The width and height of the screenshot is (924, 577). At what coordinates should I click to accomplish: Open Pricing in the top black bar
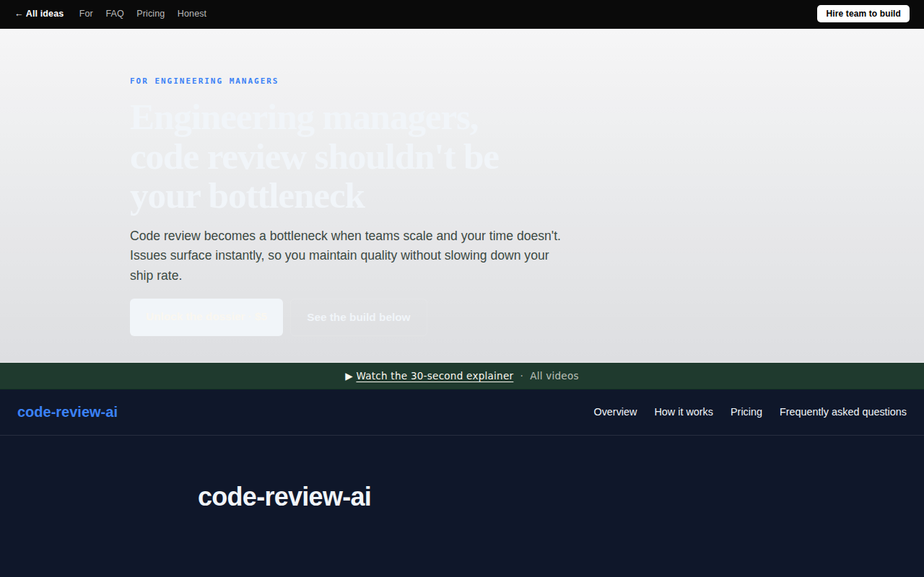pyautogui.click(x=150, y=14)
